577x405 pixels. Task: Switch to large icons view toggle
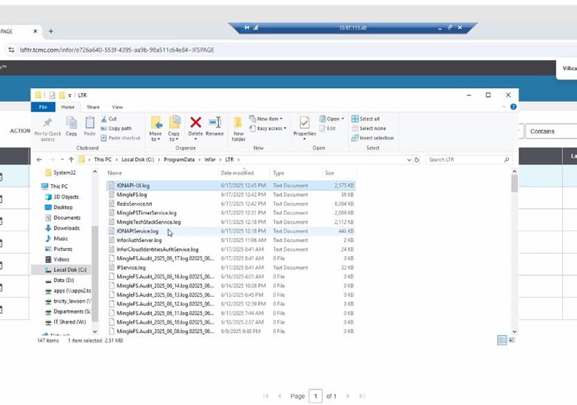click(x=511, y=340)
